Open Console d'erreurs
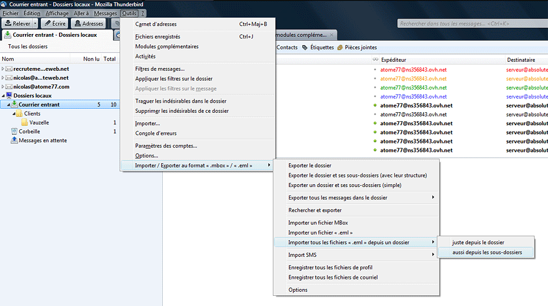This screenshot has width=548, height=306. click(198, 133)
